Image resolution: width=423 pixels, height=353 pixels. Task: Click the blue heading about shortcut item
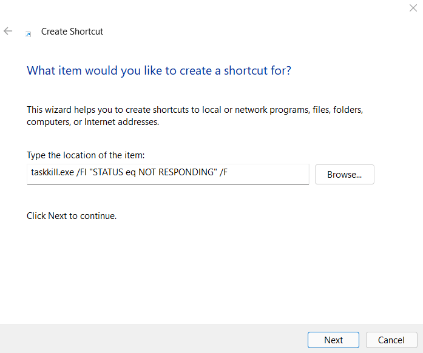pos(159,70)
